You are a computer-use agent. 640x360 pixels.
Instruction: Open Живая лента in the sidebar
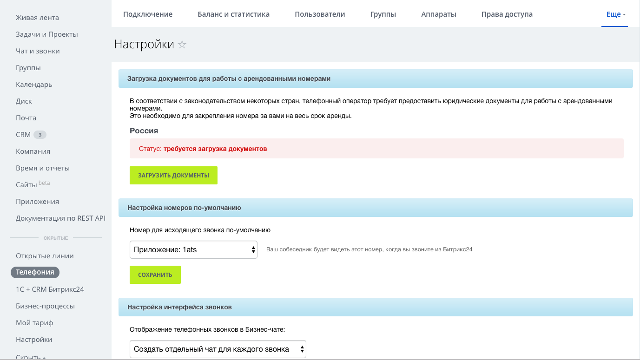pos(37,18)
